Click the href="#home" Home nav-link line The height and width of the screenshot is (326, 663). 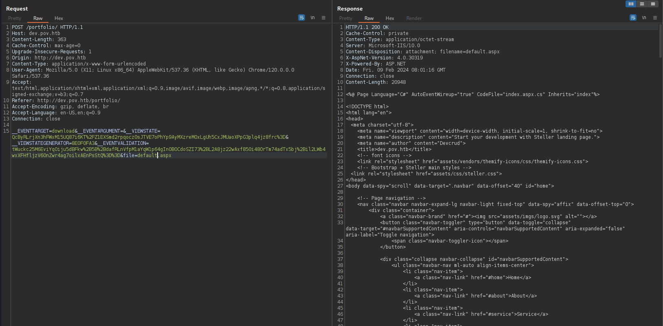point(473,278)
